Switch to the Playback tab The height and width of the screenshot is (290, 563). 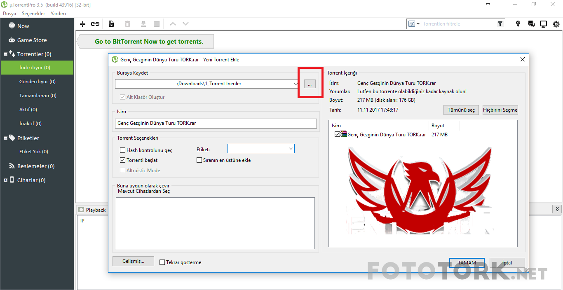[x=92, y=210]
